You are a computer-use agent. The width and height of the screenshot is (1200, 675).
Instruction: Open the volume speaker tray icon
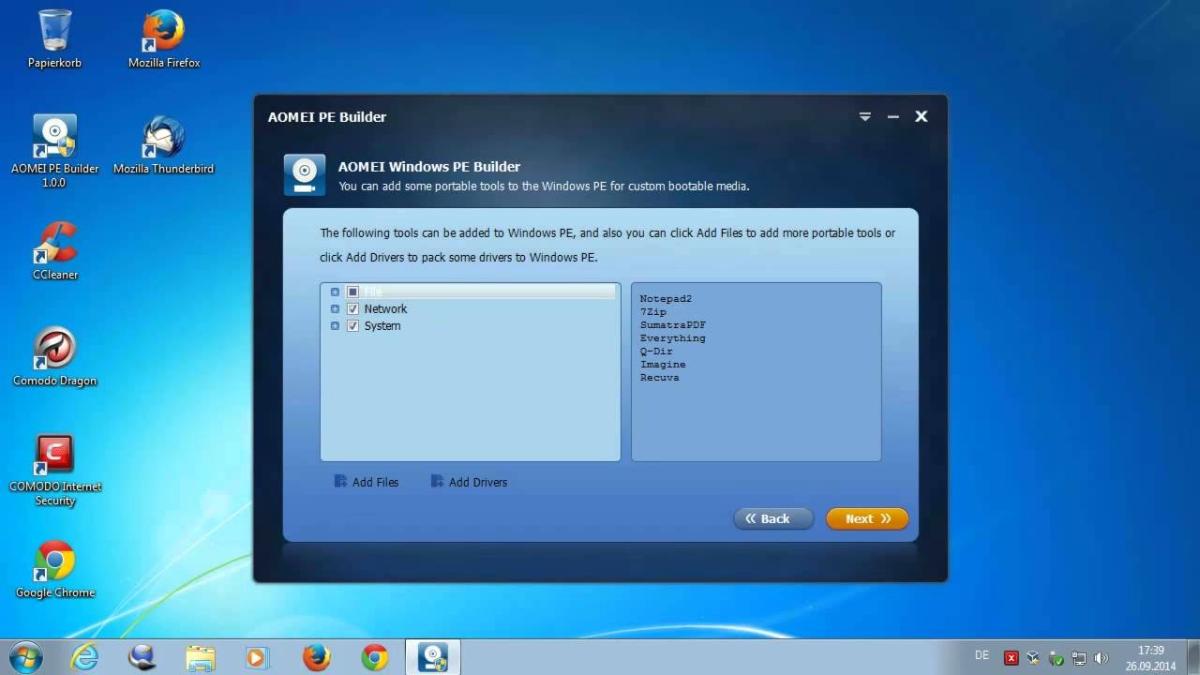[x=1102, y=658]
